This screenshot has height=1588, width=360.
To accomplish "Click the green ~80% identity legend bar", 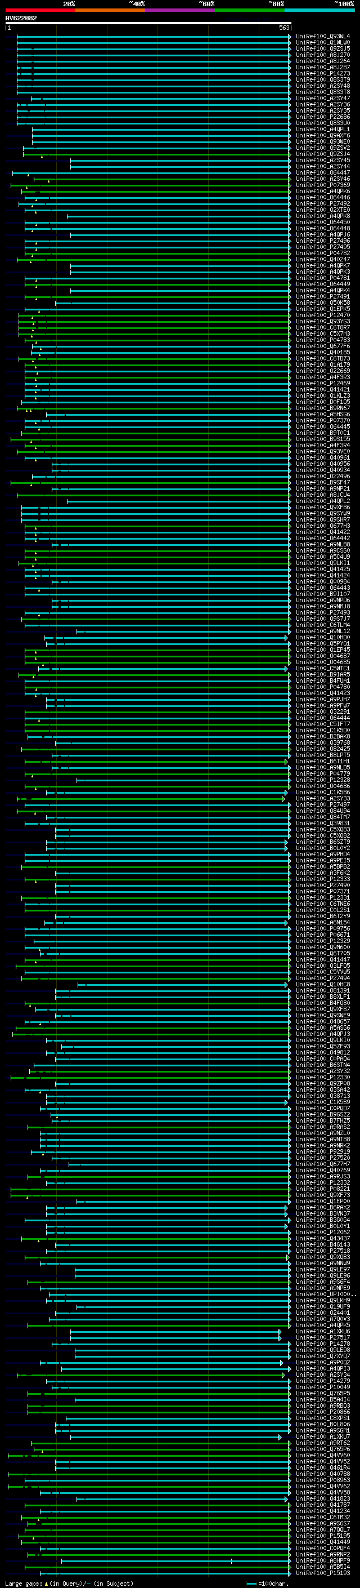I will 250,10.
